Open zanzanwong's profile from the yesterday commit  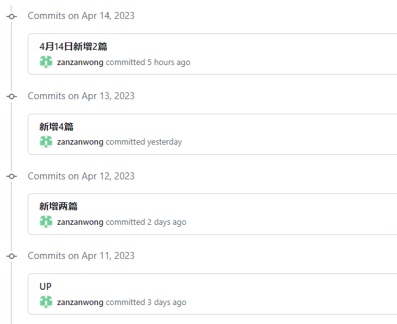[80, 142]
